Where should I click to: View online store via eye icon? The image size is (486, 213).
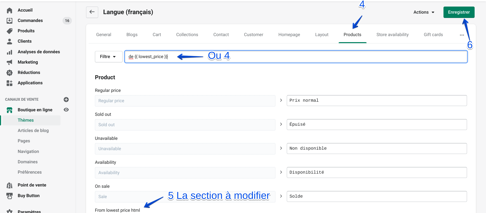66,110
